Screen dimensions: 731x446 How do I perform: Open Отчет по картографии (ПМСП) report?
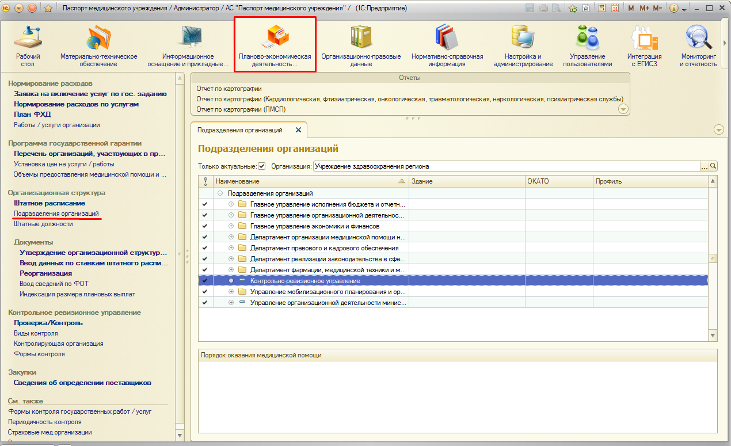[241, 109]
